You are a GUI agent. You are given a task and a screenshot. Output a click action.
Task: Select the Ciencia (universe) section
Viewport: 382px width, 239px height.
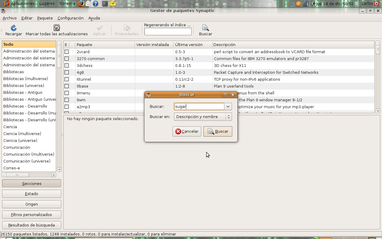29,140
